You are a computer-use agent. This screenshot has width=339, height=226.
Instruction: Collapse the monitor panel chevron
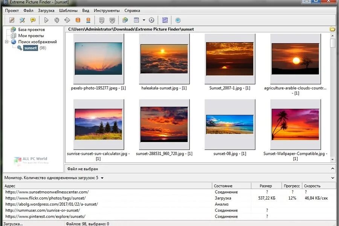[333, 178]
